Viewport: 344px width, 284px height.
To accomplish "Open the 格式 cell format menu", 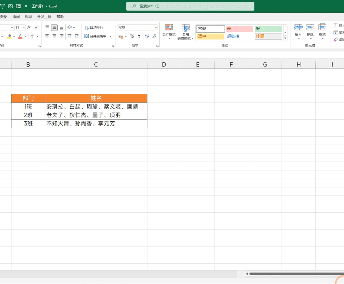I will click(322, 32).
